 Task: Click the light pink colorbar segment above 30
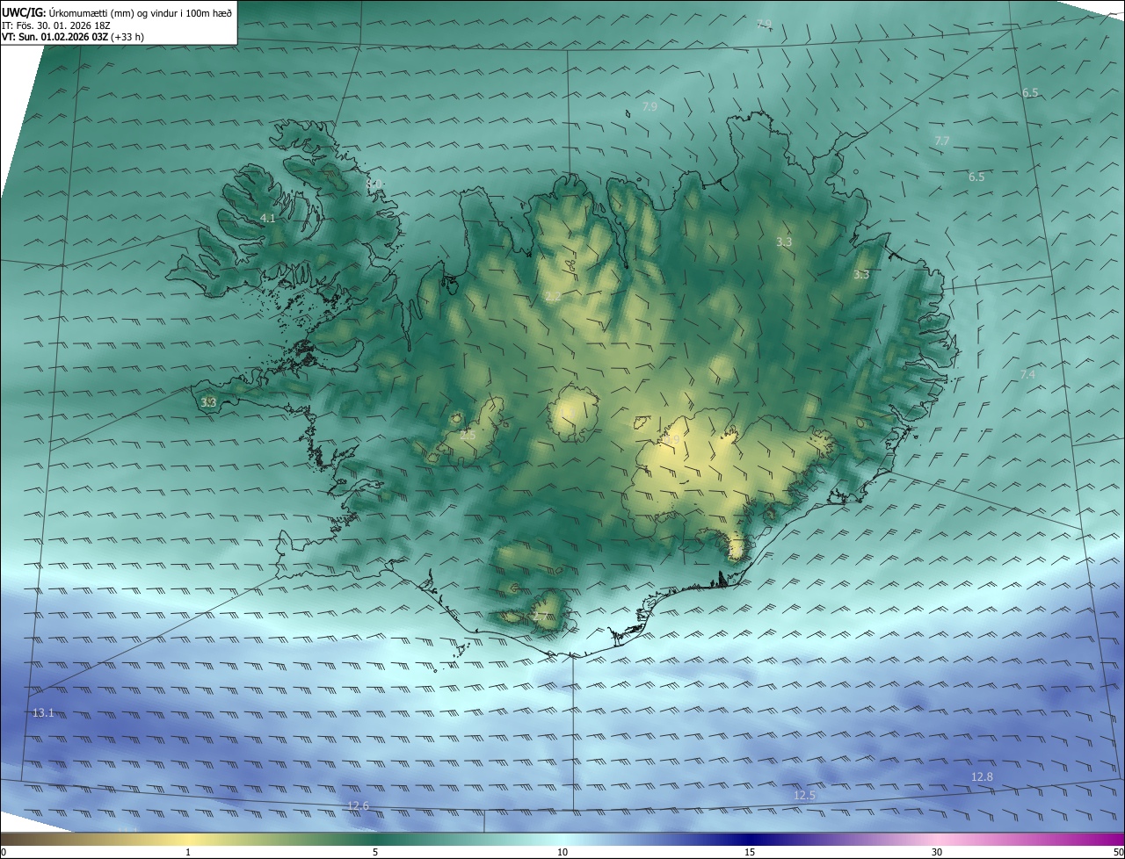pos(937,839)
